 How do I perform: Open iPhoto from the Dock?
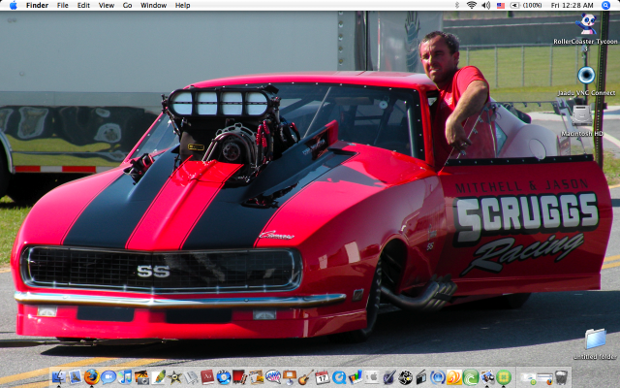[x=141, y=376]
